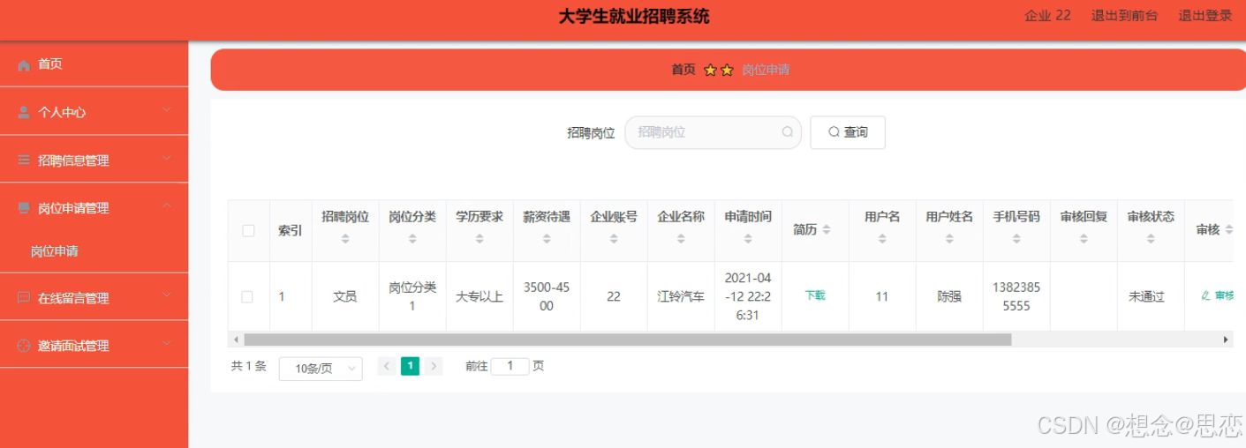Click left arrow of horizontal scrollbar
1246x448 pixels.
click(236, 340)
